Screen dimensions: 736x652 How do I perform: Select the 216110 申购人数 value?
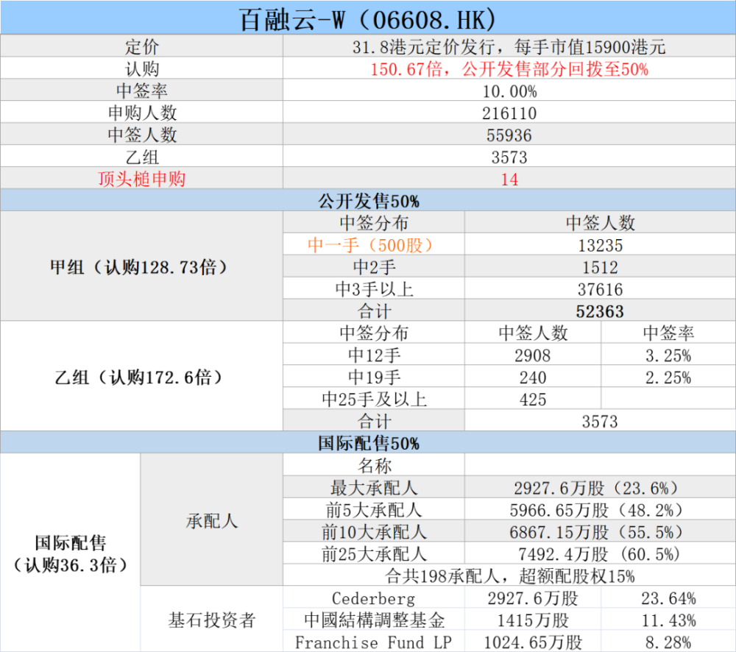click(509, 113)
